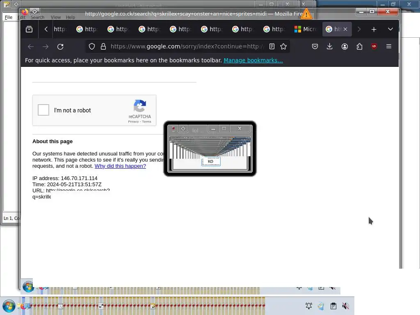This screenshot has height=315, width=420.
Task: Open the Extensions panel
Action: pyautogui.click(x=359, y=47)
